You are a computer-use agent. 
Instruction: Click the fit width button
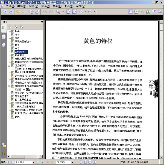pos(74,11)
